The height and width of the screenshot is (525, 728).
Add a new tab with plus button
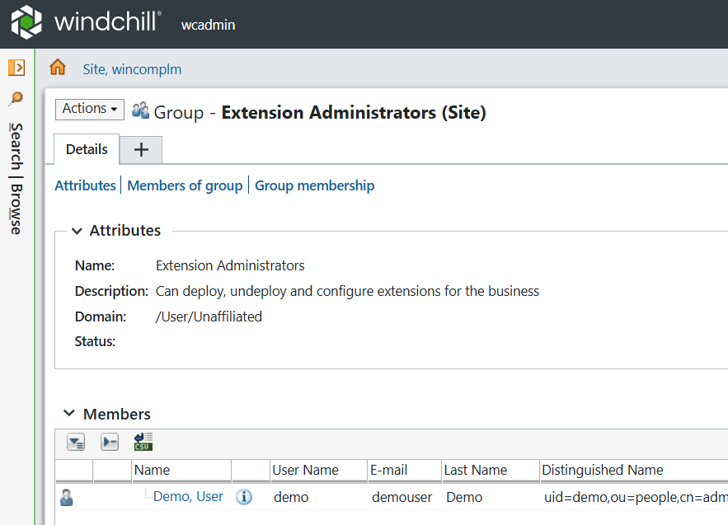(x=141, y=150)
